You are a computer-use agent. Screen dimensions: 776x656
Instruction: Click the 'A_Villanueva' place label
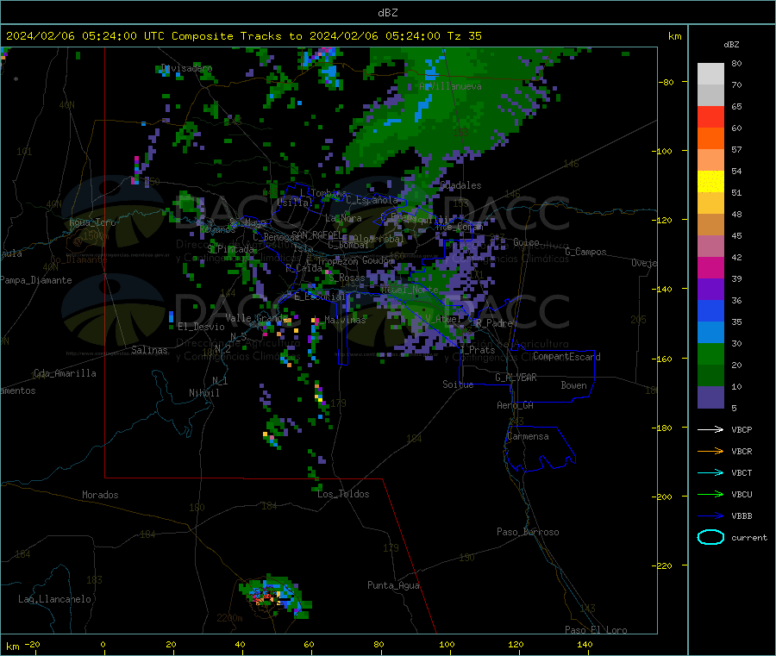[x=450, y=86]
